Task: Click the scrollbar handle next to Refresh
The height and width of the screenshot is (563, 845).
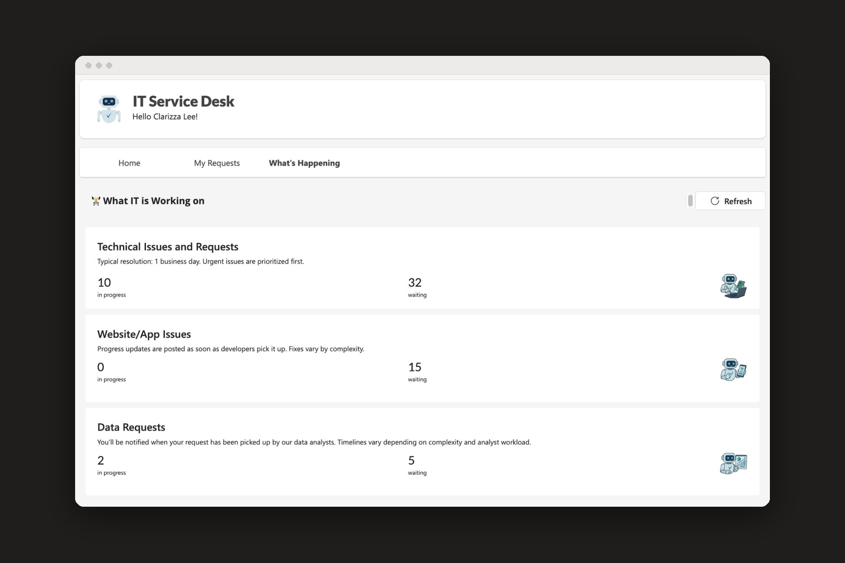Action: (690, 201)
